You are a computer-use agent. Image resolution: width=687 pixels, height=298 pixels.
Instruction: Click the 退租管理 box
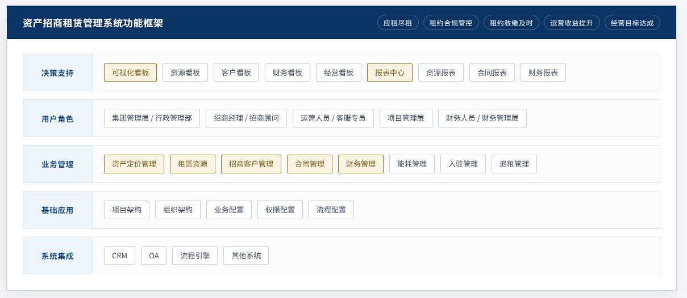[x=514, y=164]
